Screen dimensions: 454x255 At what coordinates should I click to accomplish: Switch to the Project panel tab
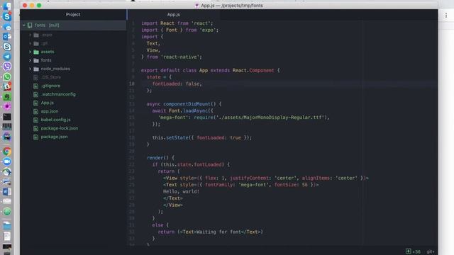tap(73, 14)
